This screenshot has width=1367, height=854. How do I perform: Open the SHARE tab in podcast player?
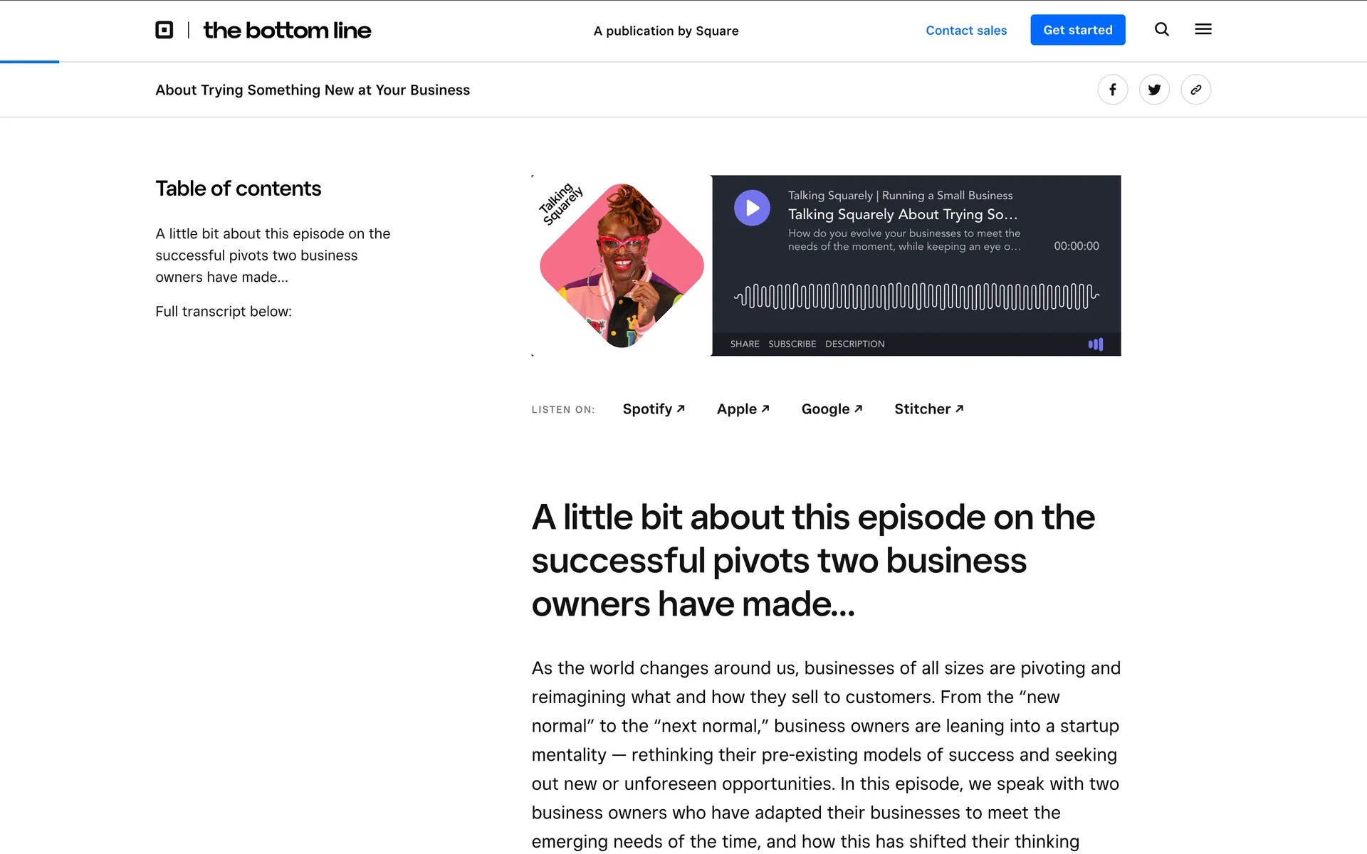745,344
